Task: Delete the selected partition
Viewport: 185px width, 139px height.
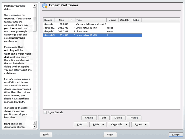Action: (x=118, y=118)
